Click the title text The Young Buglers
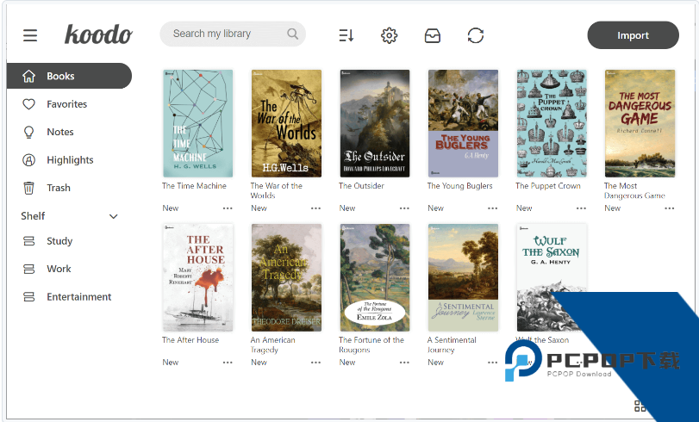This screenshot has height=422, width=699. click(x=459, y=186)
